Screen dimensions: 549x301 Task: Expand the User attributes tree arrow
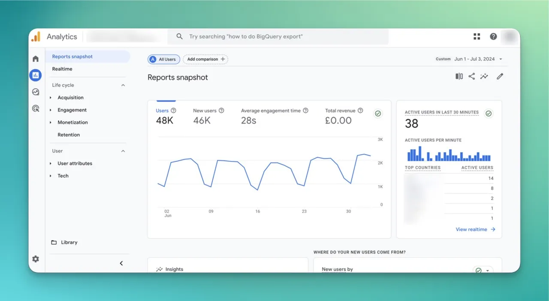click(51, 163)
